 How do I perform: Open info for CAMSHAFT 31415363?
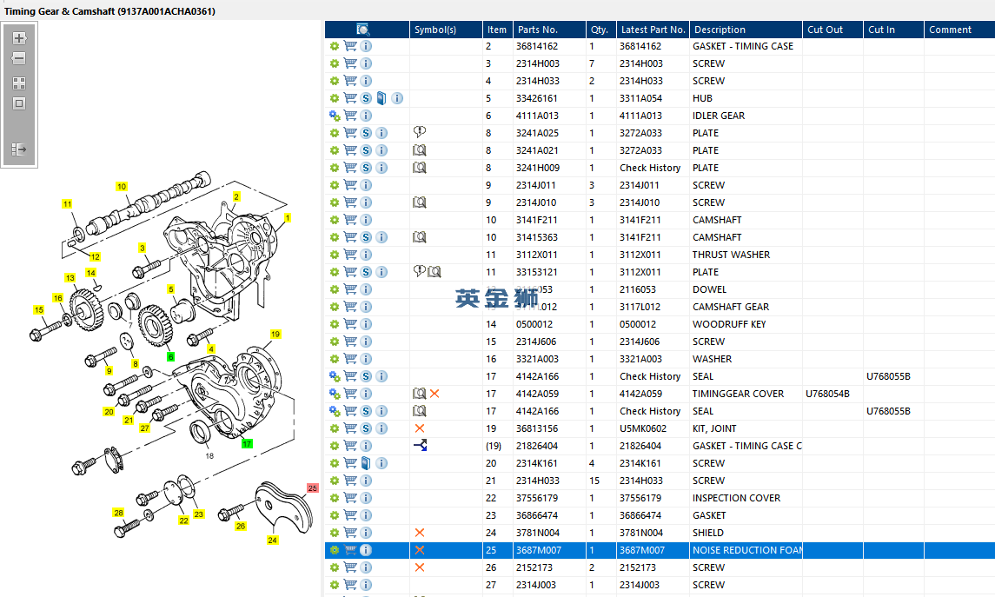tap(381, 237)
